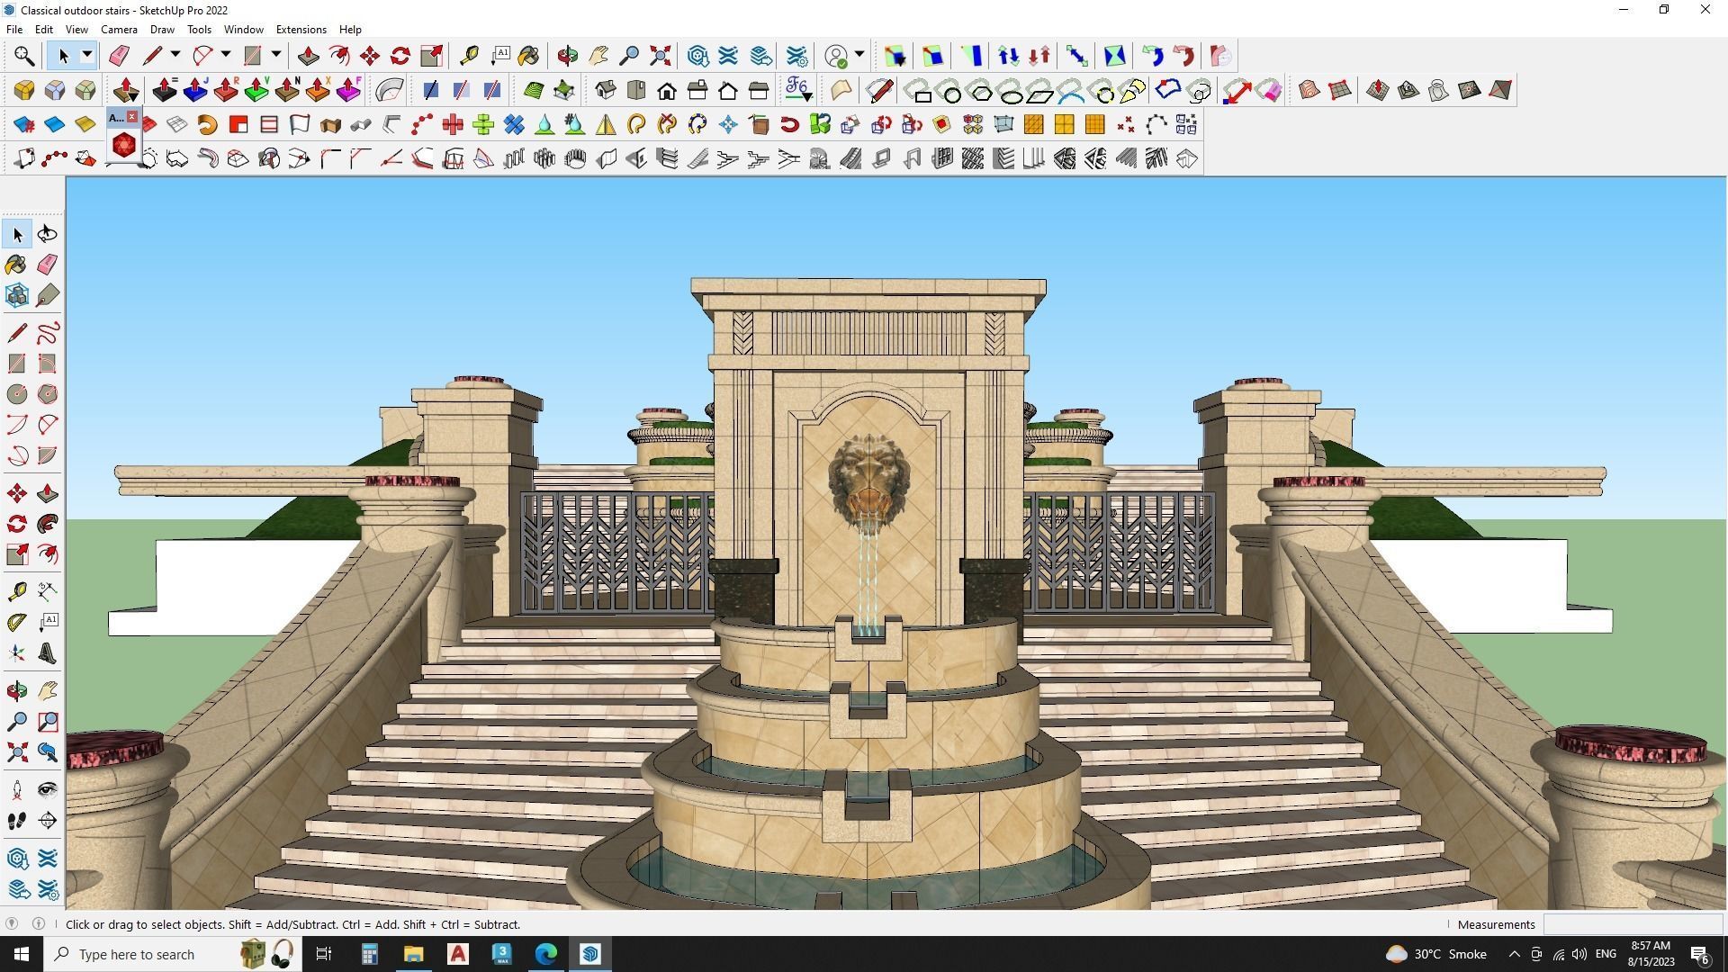
Task: Expand Arc tool dropdown in top toolbar
Action: tap(226, 56)
